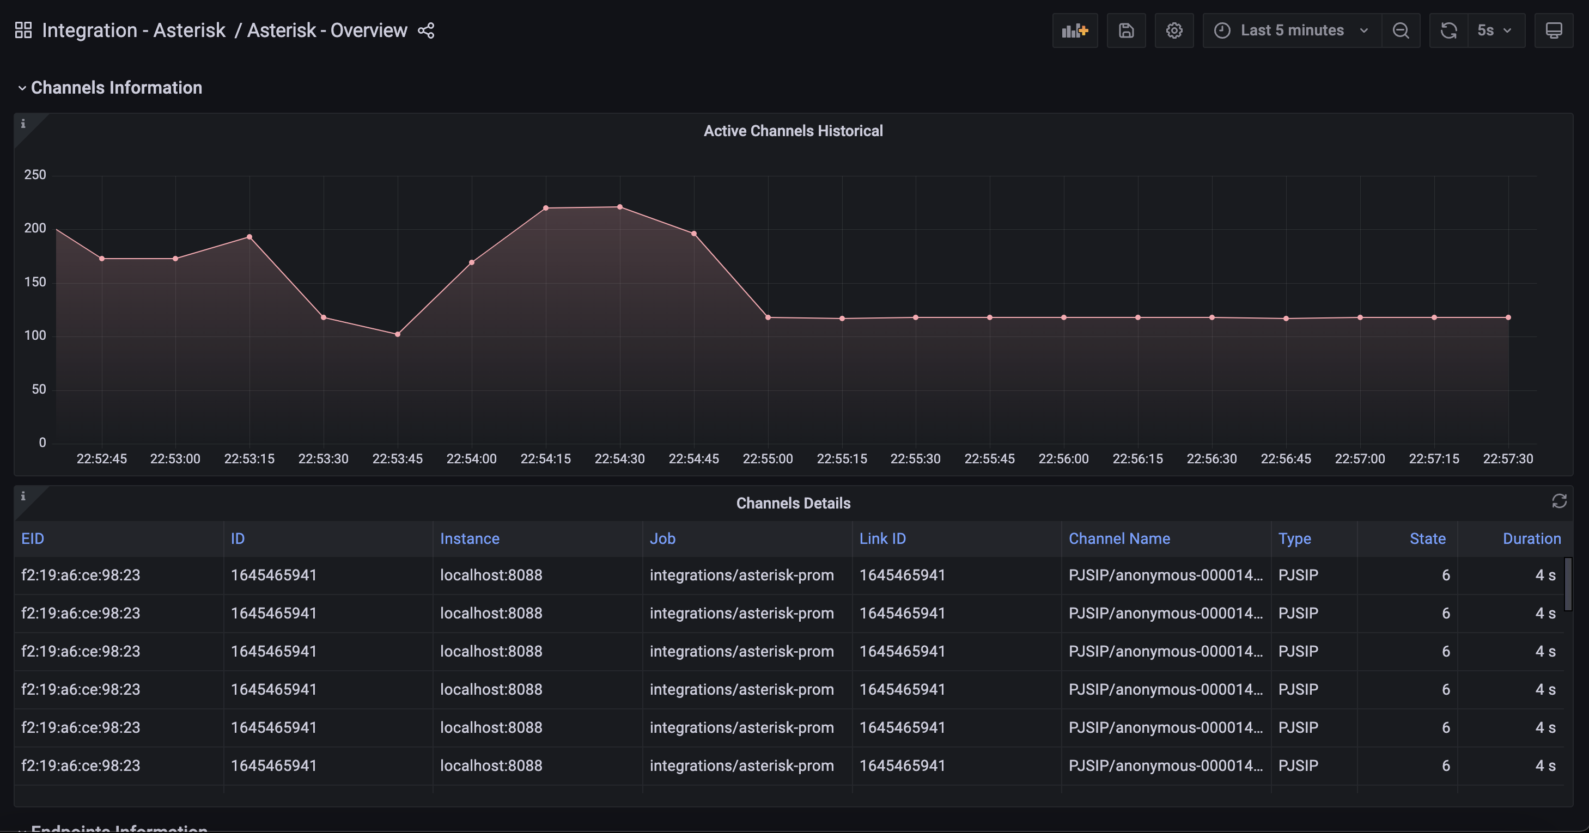Show Active Channels Historical panel info
Screen dimensions: 1589x833
(x=23, y=124)
